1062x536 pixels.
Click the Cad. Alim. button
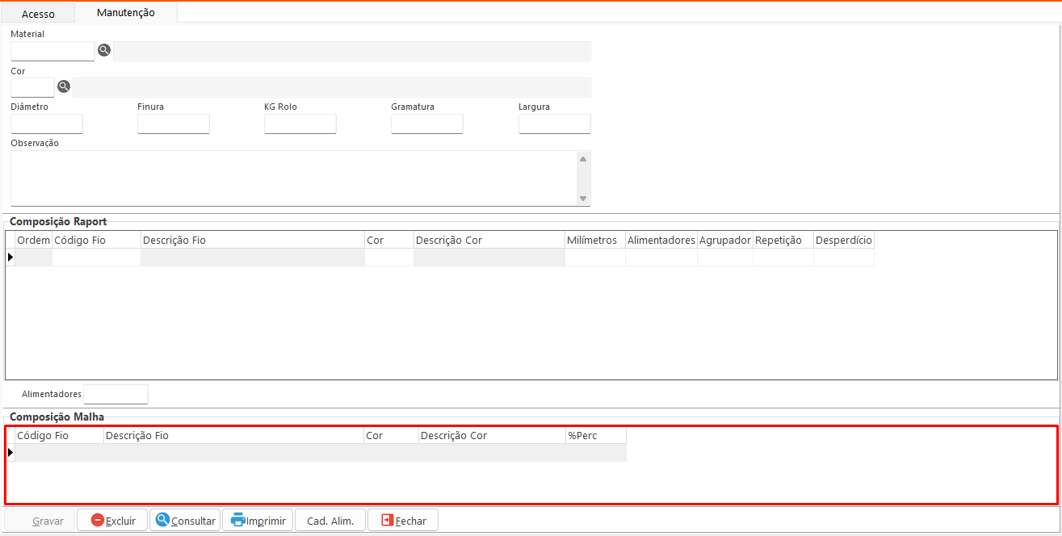[x=330, y=521]
